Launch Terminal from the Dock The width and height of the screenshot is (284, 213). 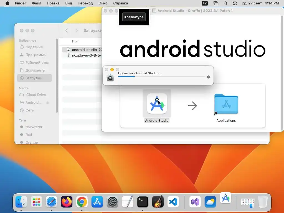143,202
